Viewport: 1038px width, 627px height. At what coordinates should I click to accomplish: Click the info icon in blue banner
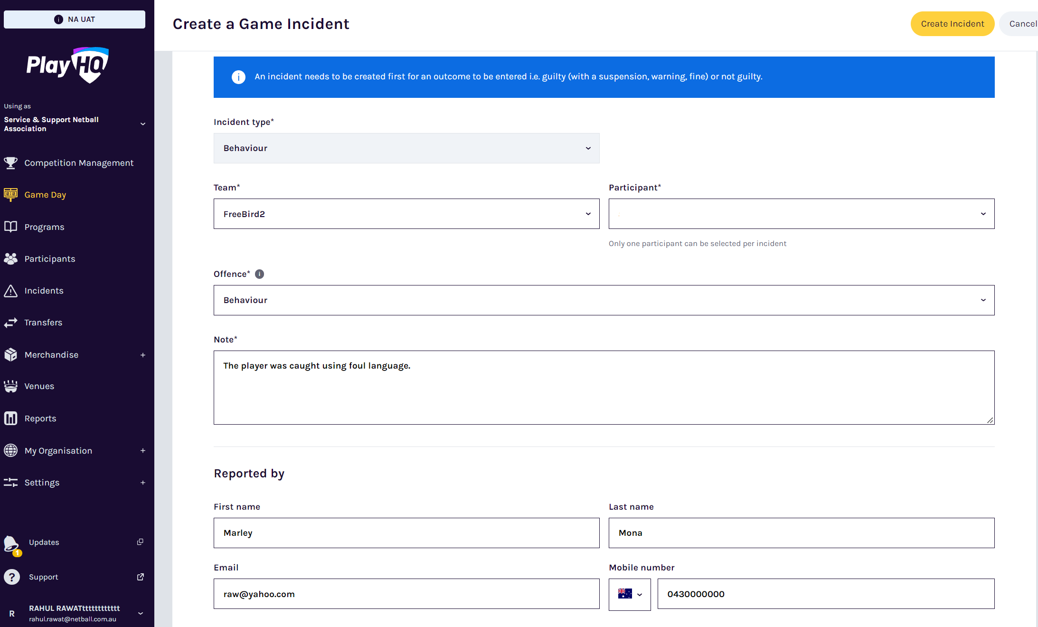point(238,77)
